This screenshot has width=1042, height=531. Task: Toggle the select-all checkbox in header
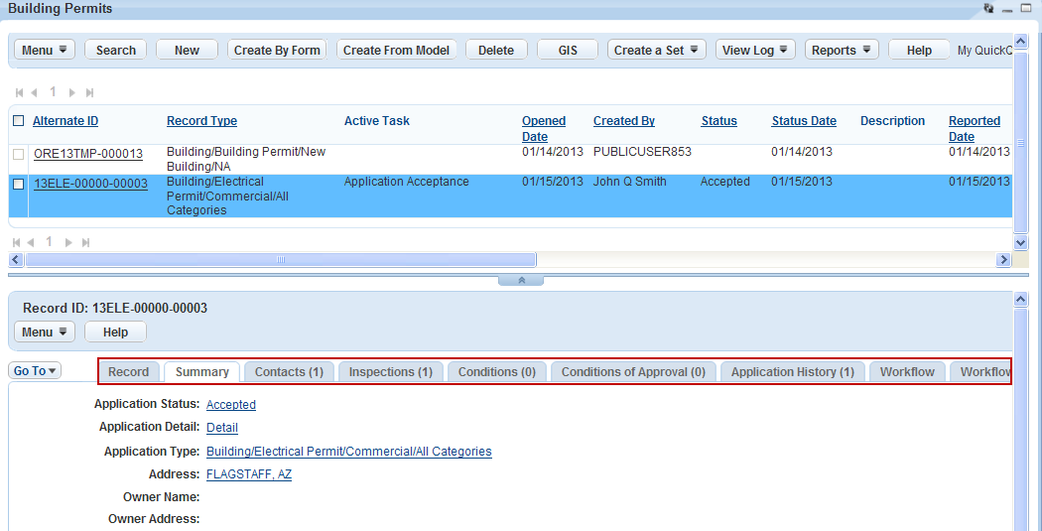(x=19, y=121)
